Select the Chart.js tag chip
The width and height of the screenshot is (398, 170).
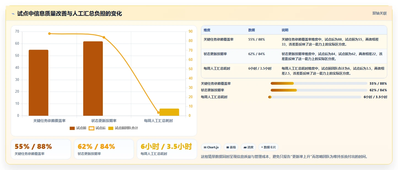tap(211, 147)
